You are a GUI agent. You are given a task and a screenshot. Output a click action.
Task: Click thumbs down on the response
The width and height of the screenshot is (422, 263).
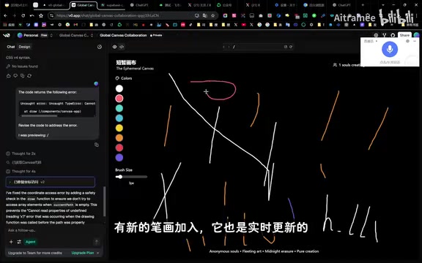(x=15, y=76)
